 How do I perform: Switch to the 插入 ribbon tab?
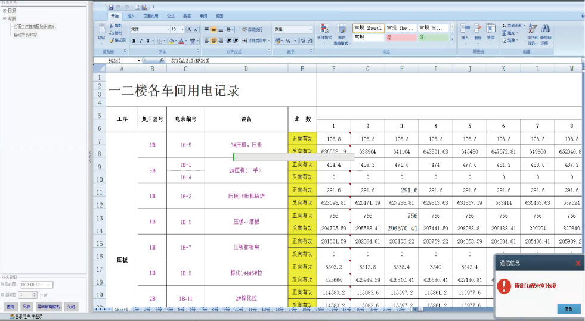coord(131,16)
